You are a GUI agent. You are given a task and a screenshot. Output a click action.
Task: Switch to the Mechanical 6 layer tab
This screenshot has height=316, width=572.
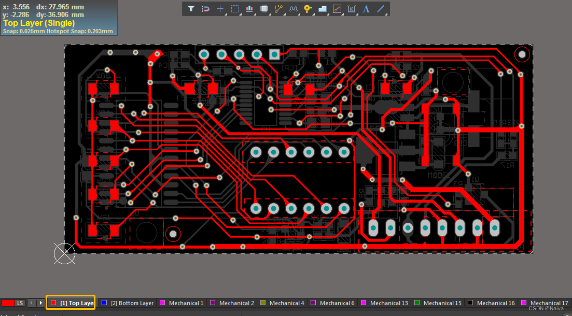(333, 303)
